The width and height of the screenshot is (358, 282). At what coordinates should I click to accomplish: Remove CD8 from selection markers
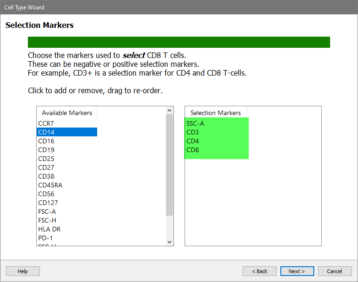192,150
